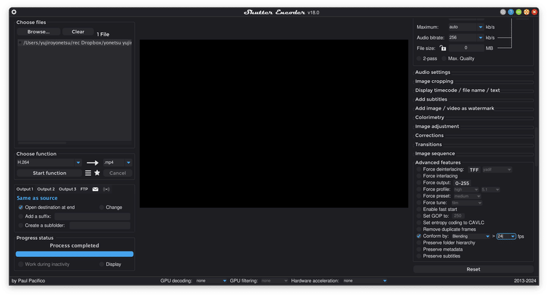Enable Remove duplicate frames
The width and height of the screenshot is (548, 296).
419,230
